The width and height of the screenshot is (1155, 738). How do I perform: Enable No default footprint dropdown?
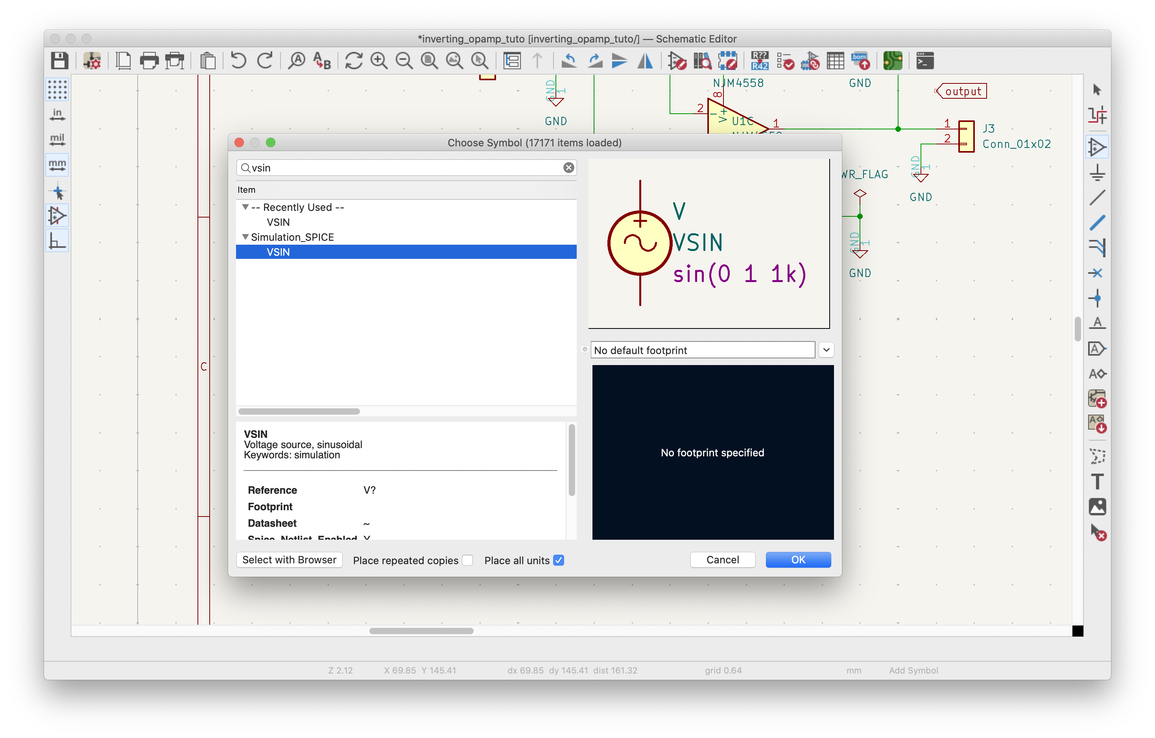tap(827, 350)
